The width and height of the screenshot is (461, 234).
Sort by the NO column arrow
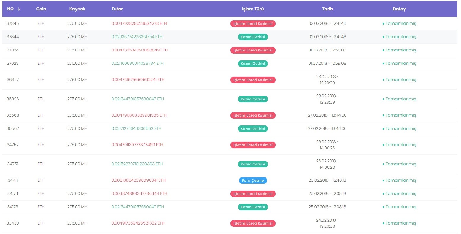tap(19, 9)
